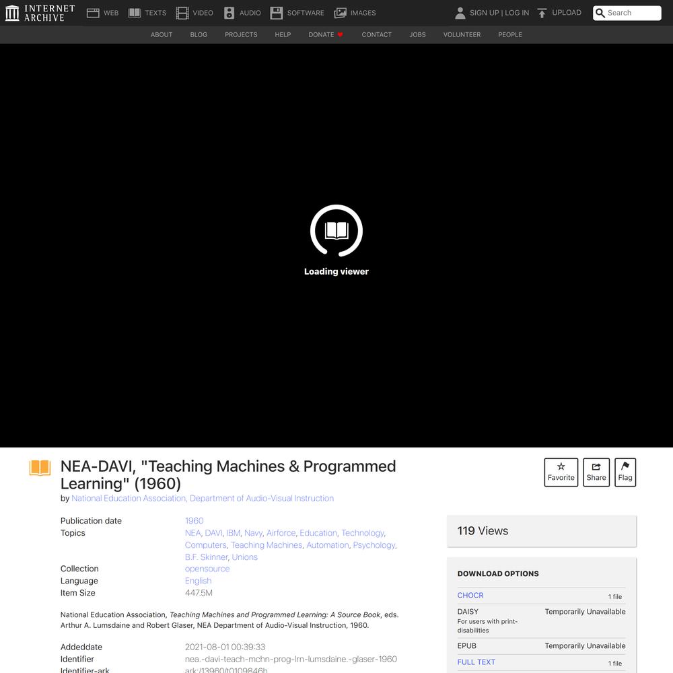The height and width of the screenshot is (673, 673).
Task: Open the Video film icon
Action: [x=182, y=13]
